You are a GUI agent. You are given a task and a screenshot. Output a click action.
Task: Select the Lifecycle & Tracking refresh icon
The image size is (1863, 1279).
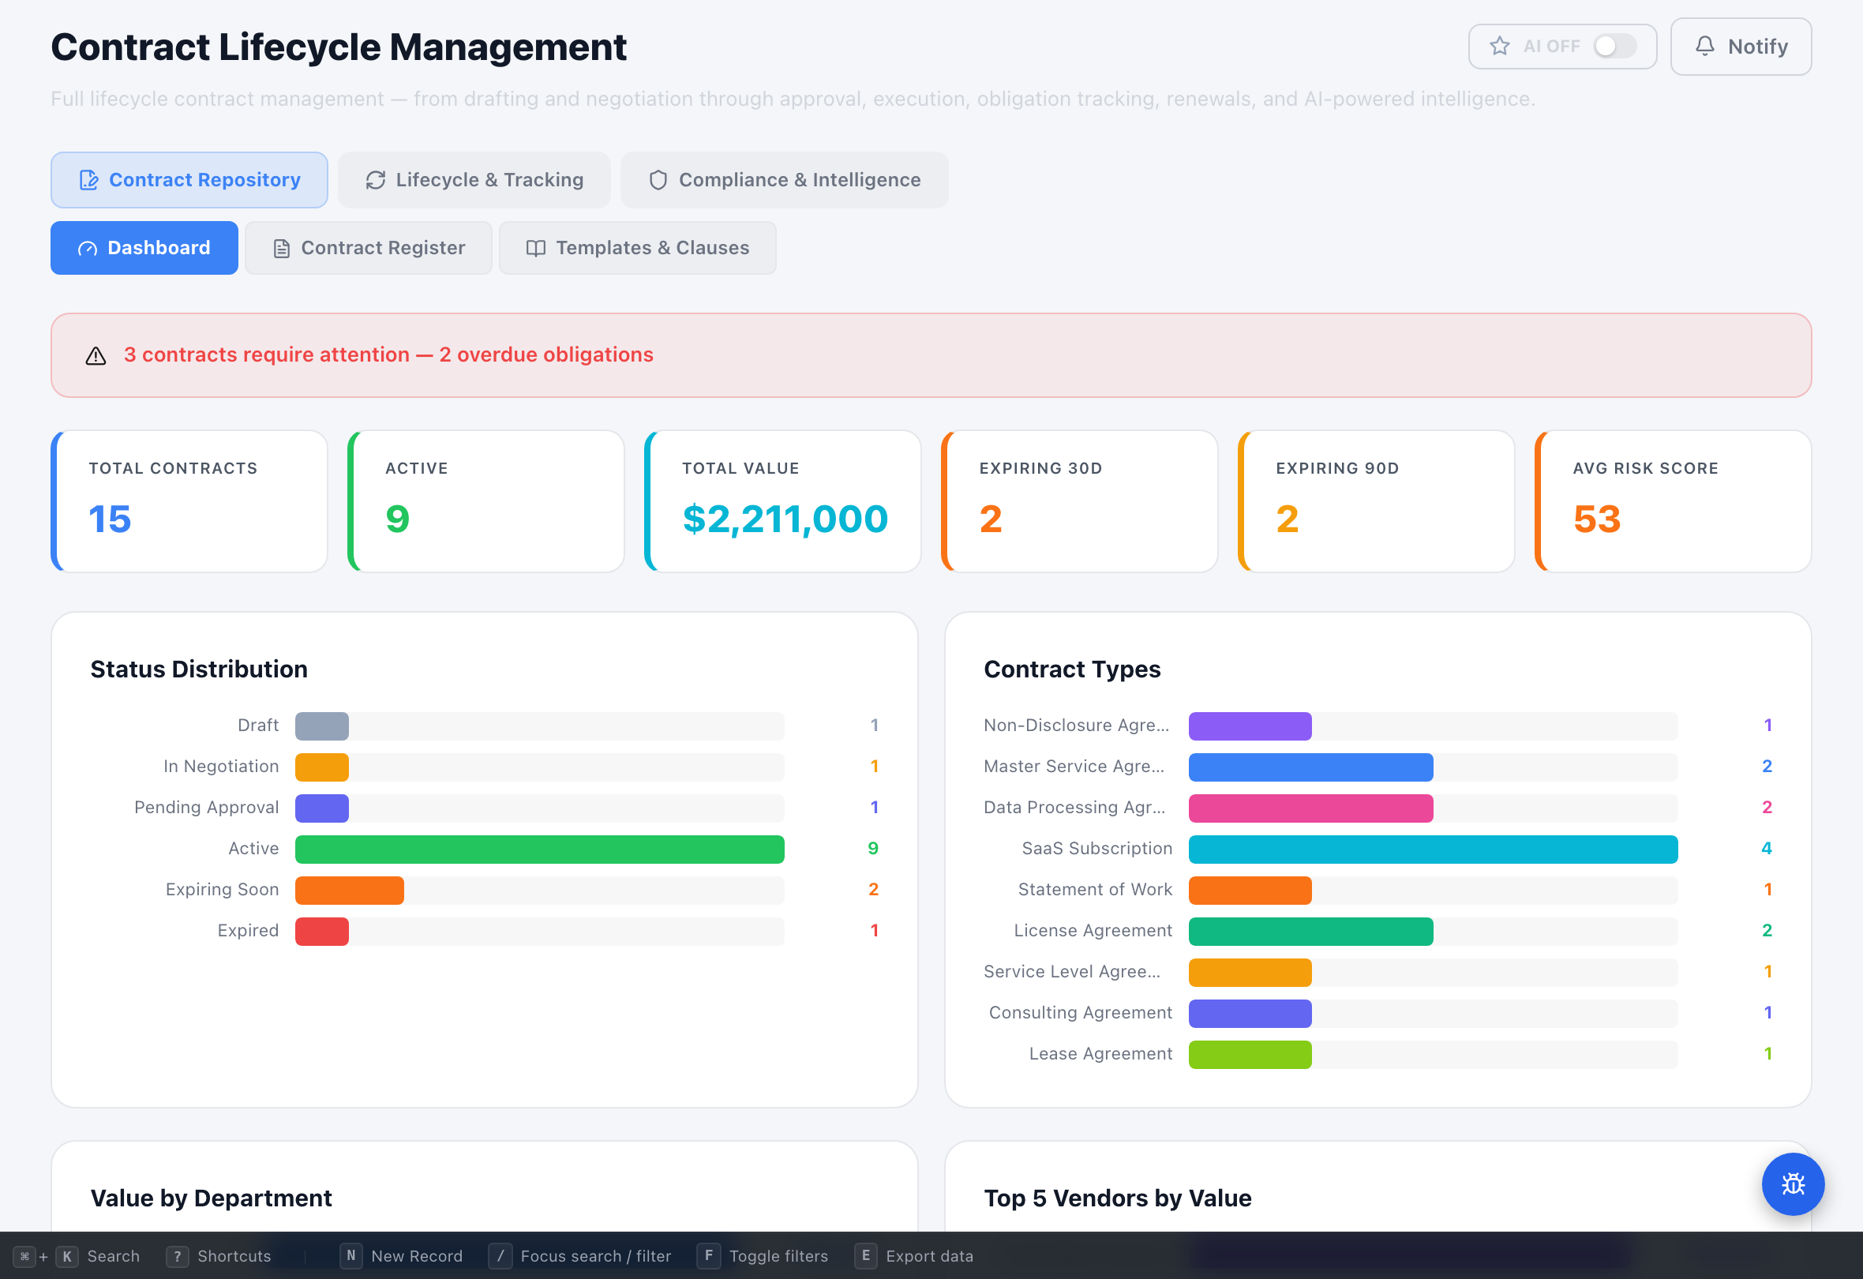coord(375,180)
